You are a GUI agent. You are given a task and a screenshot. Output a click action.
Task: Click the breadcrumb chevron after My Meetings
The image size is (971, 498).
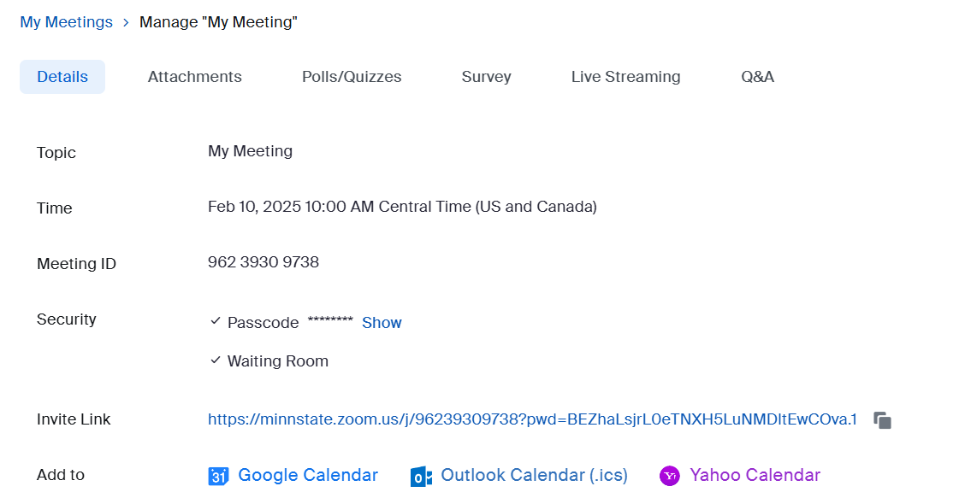(126, 23)
